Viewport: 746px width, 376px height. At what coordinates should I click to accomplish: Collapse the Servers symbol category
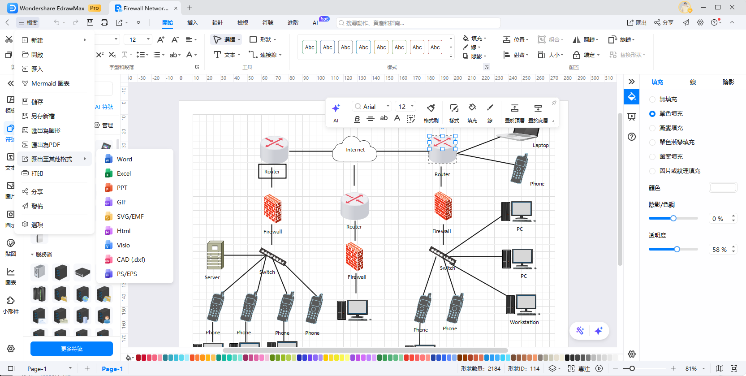pos(32,255)
